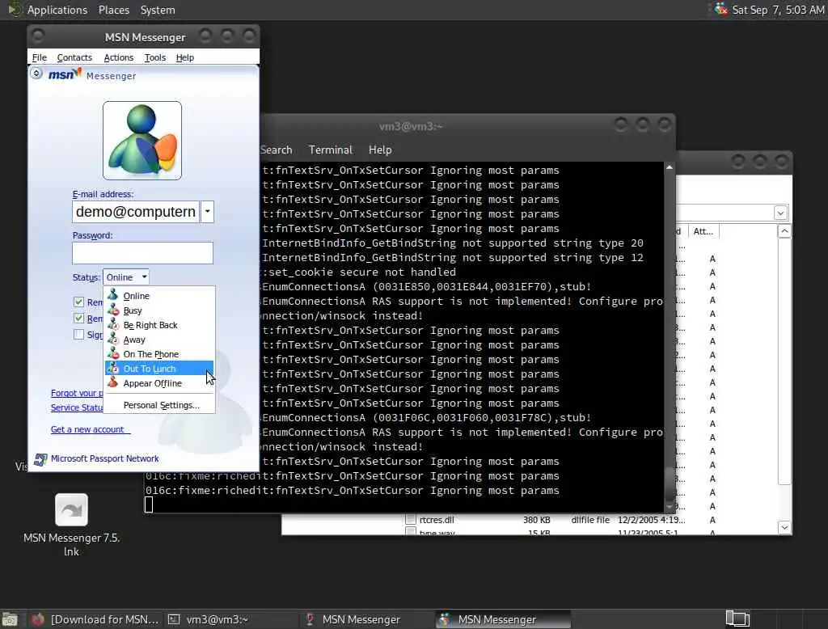This screenshot has width=828, height=629.
Task: Click Applications menu foot icon in top panel
Action: click(x=15, y=10)
